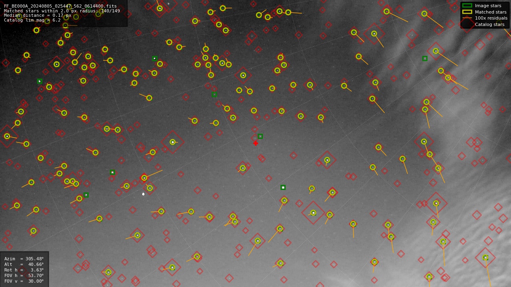The image size is (511, 287).
Task: Click the 'Alt = 40.66°' value
Action: 24,264
